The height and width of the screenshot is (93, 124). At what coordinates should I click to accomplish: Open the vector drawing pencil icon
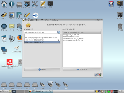27,15
